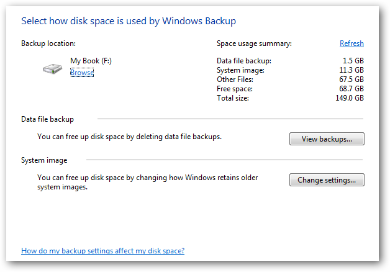Open the backup settings disk space help link
390x272 pixels.
pyautogui.click(x=102, y=251)
